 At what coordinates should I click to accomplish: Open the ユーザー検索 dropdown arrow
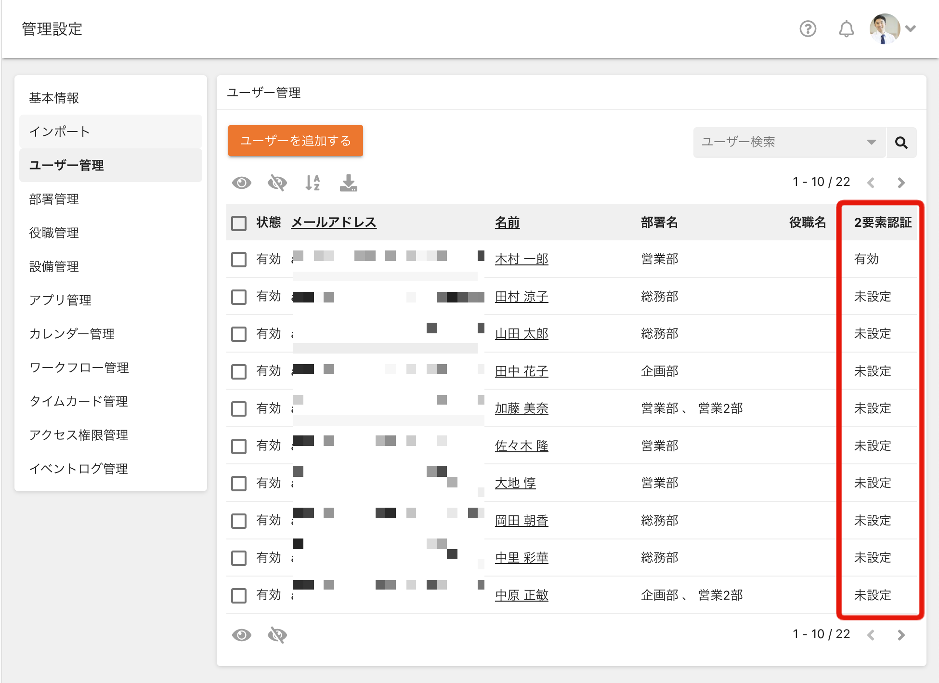(x=871, y=142)
